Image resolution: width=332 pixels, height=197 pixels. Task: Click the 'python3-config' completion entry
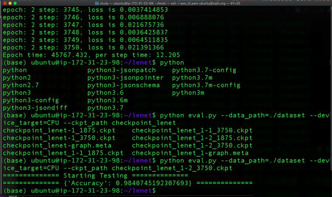[31, 101]
